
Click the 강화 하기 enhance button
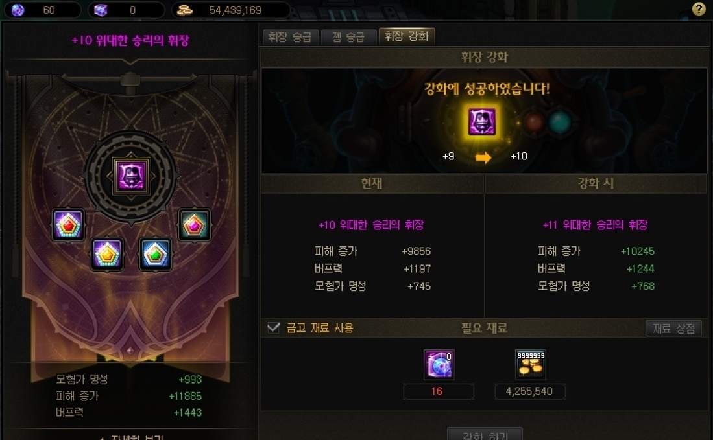(x=485, y=434)
